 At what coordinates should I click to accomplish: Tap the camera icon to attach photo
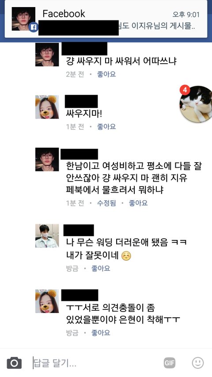coord(14,363)
